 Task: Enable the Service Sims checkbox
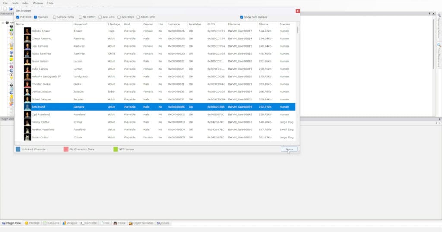54,17
